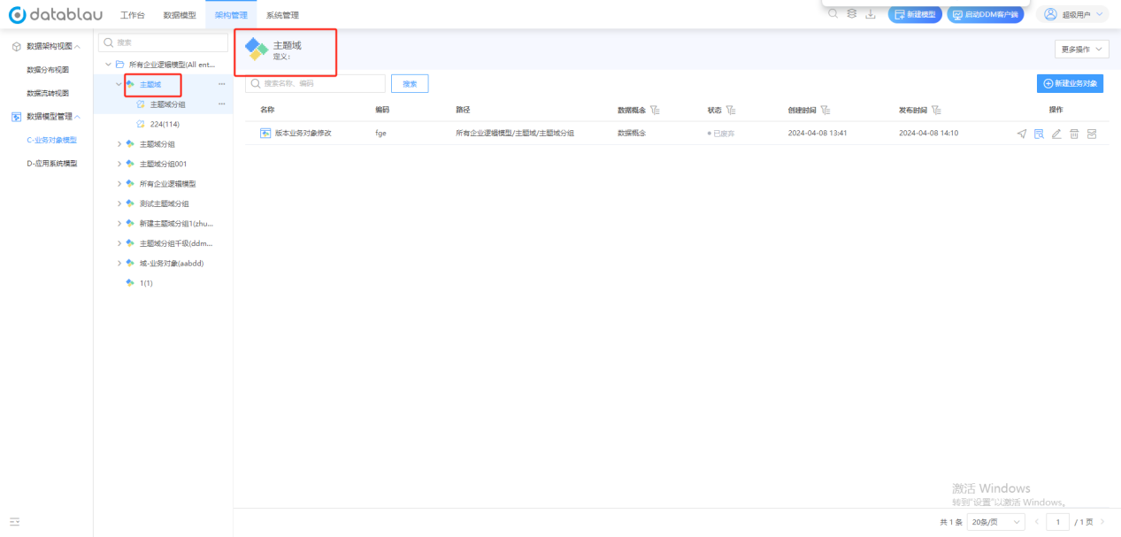This screenshot has height=537, width=1121.
Task: Click the 启动DDM客户端 button
Action: [x=985, y=14]
